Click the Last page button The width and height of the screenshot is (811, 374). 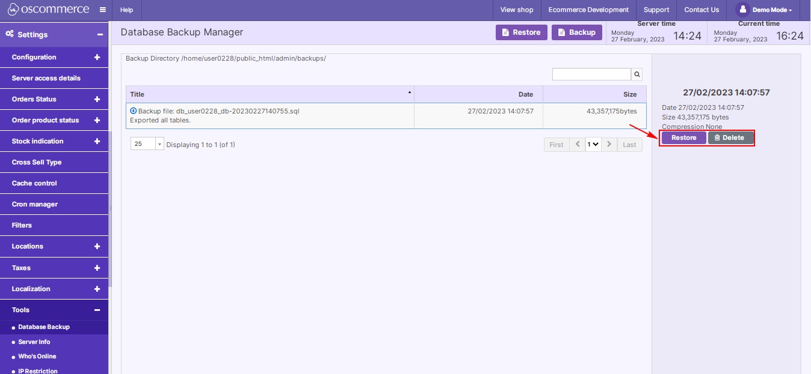coord(629,145)
